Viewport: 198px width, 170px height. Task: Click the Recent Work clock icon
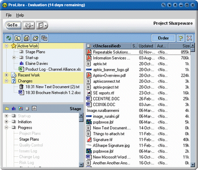(x=14, y=75)
